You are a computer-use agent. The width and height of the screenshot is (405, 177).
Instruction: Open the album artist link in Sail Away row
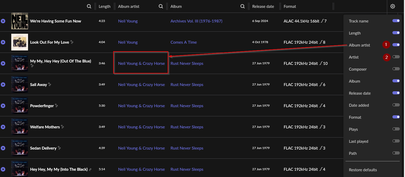(x=141, y=85)
